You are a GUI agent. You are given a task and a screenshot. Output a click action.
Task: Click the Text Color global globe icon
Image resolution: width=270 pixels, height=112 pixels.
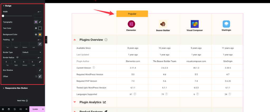36,28
